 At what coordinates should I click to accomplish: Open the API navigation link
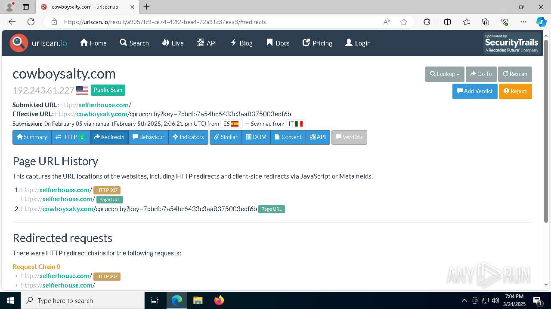[207, 43]
